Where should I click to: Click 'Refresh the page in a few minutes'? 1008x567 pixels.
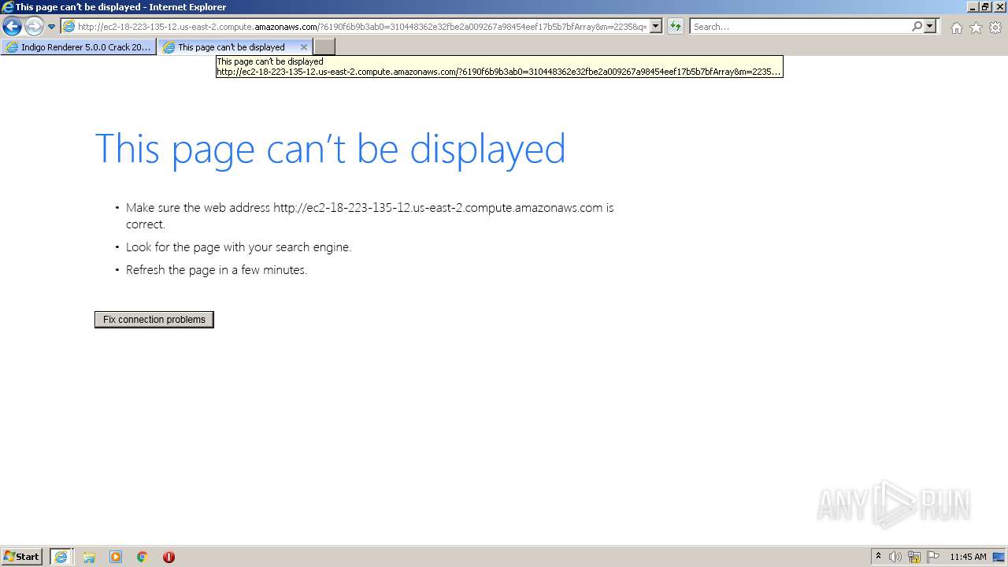[x=217, y=270]
